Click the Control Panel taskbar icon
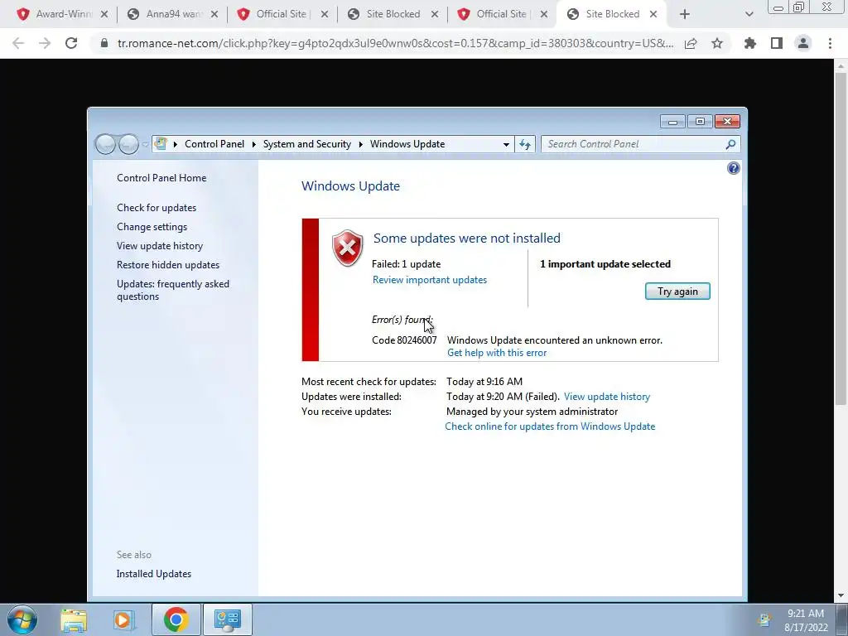The height and width of the screenshot is (636, 848). 227,619
